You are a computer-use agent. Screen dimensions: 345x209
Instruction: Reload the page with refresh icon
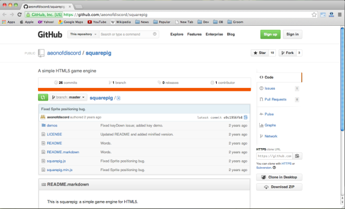point(20,14)
